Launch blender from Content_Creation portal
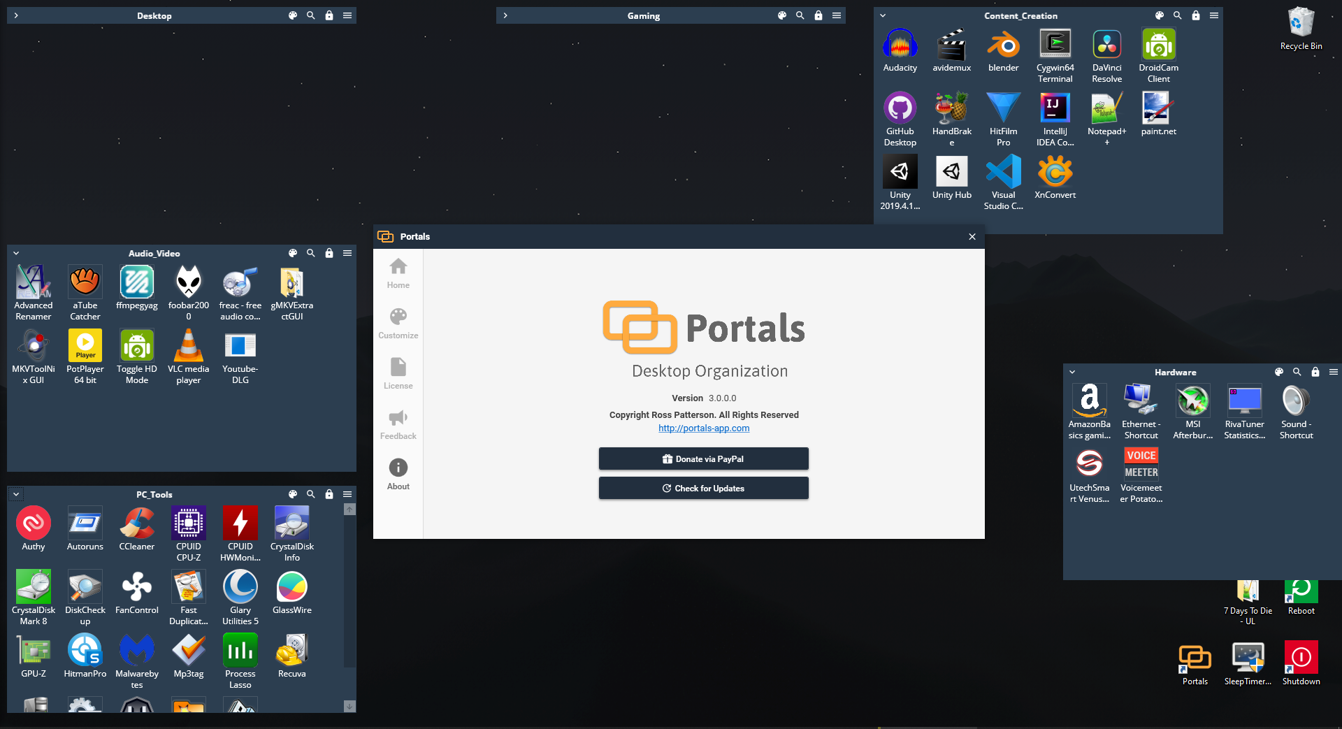 (x=1003, y=51)
